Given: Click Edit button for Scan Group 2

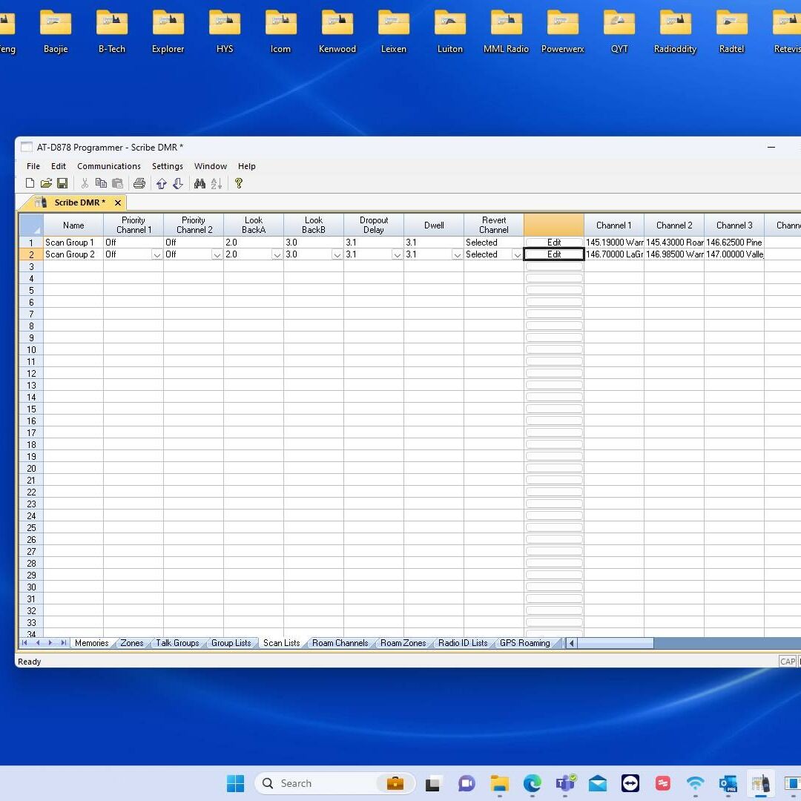Looking at the screenshot, I should [x=554, y=254].
